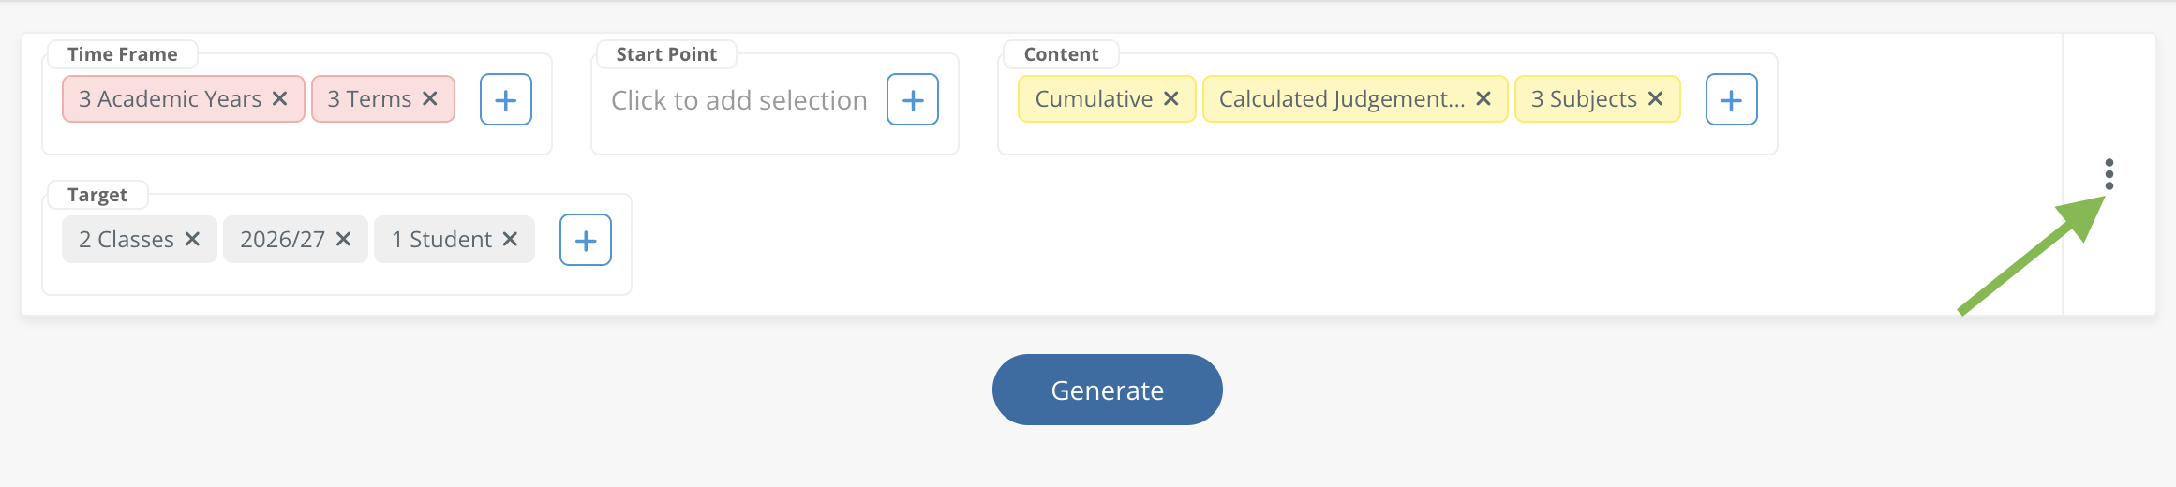Add a Time Frame selection with plus
This screenshot has height=487, width=2176.
[x=506, y=99]
